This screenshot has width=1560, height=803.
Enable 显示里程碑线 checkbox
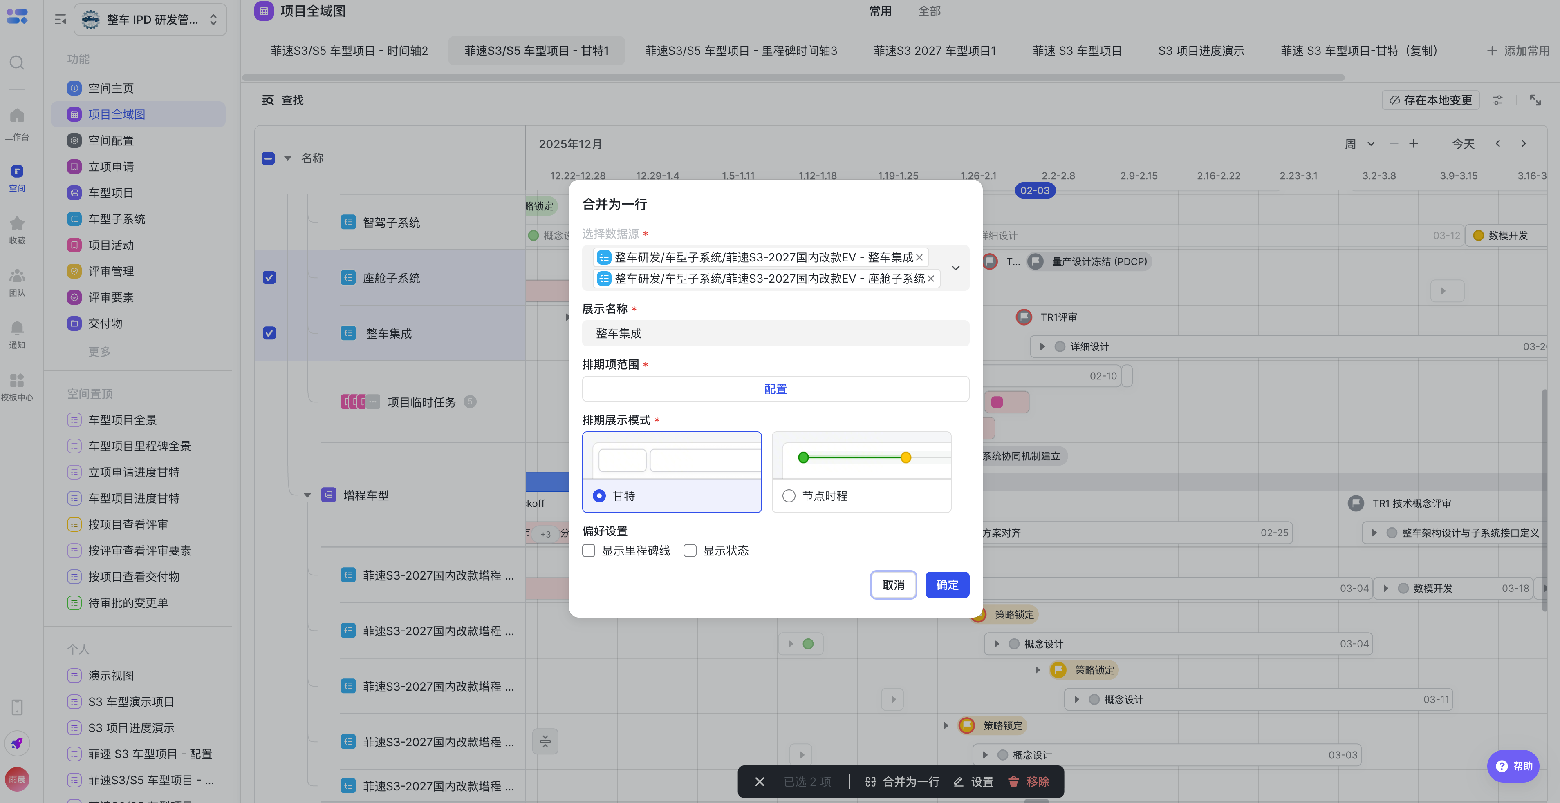click(x=589, y=551)
